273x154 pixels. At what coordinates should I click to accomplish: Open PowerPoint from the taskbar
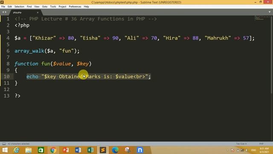(66, 150)
